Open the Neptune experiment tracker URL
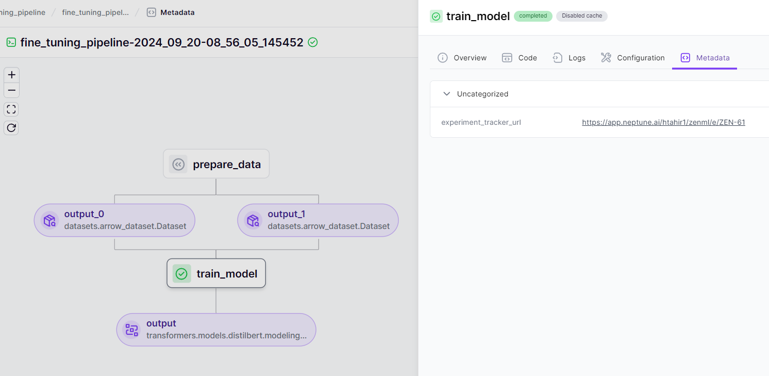The height and width of the screenshot is (376, 769). [663, 122]
